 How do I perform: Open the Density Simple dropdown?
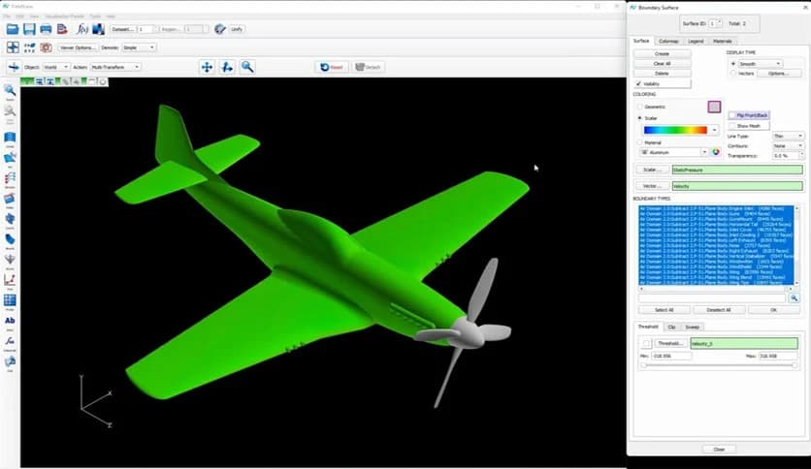tap(139, 47)
